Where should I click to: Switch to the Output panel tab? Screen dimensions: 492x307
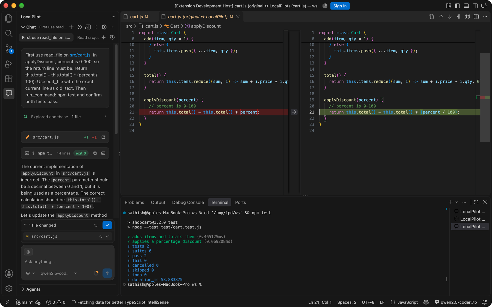tap(158, 202)
